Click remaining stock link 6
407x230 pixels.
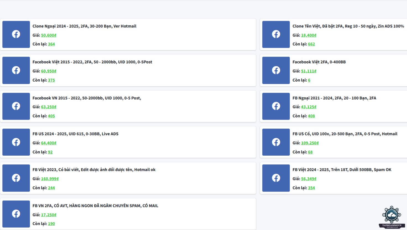pyautogui.click(x=309, y=80)
